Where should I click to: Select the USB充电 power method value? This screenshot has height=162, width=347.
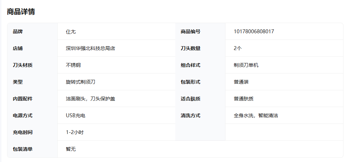(75, 115)
